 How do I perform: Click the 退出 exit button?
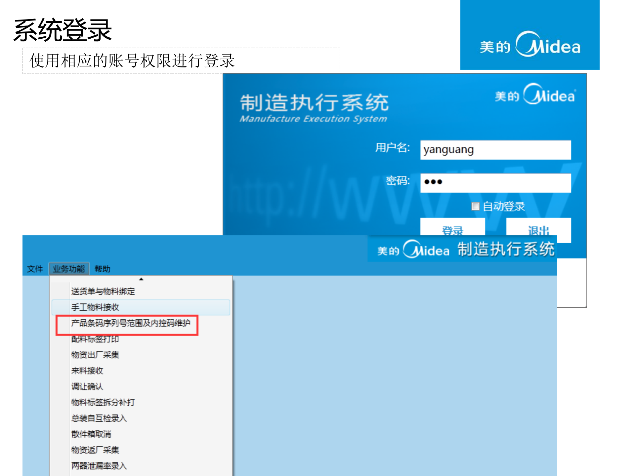tap(538, 230)
